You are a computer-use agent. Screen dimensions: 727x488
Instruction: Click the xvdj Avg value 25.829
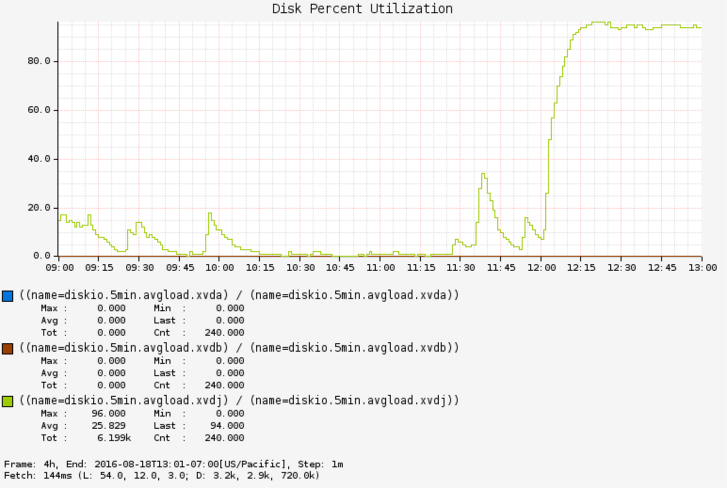click(108, 426)
